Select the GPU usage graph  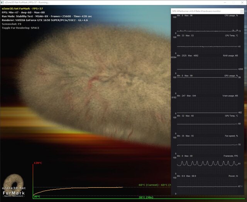coord(206,86)
